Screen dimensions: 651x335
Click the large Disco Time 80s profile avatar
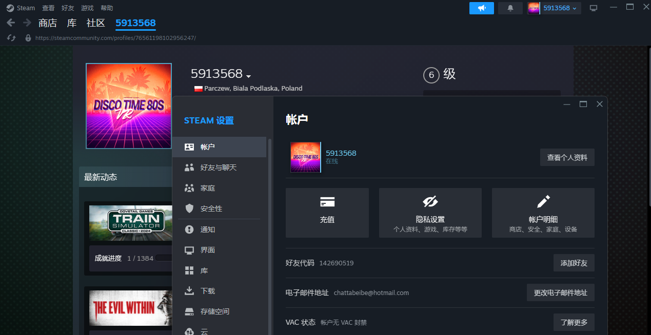(x=129, y=106)
